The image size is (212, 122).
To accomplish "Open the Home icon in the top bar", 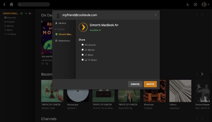I will [x=11, y=5].
